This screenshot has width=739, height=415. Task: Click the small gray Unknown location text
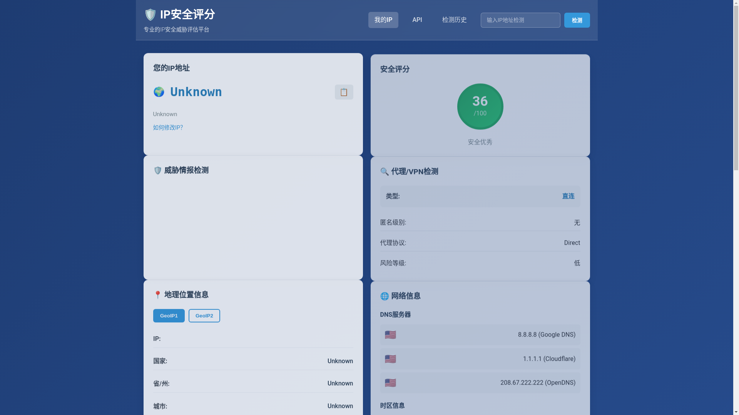coord(165,114)
